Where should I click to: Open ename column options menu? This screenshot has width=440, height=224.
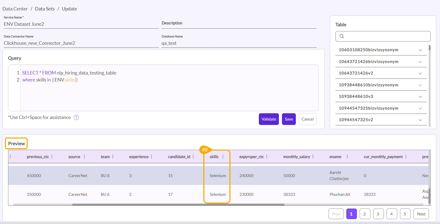(x=347, y=157)
